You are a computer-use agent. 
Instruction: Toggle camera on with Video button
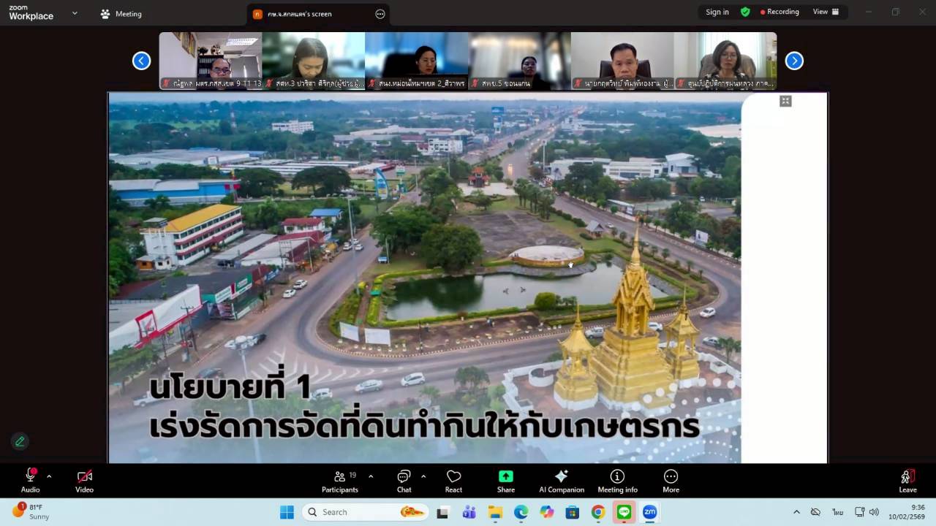pyautogui.click(x=84, y=480)
